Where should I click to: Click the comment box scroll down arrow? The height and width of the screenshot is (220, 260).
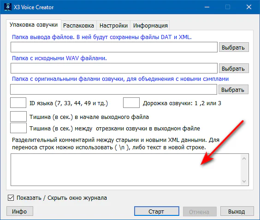pyautogui.click(x=244, y=181)
